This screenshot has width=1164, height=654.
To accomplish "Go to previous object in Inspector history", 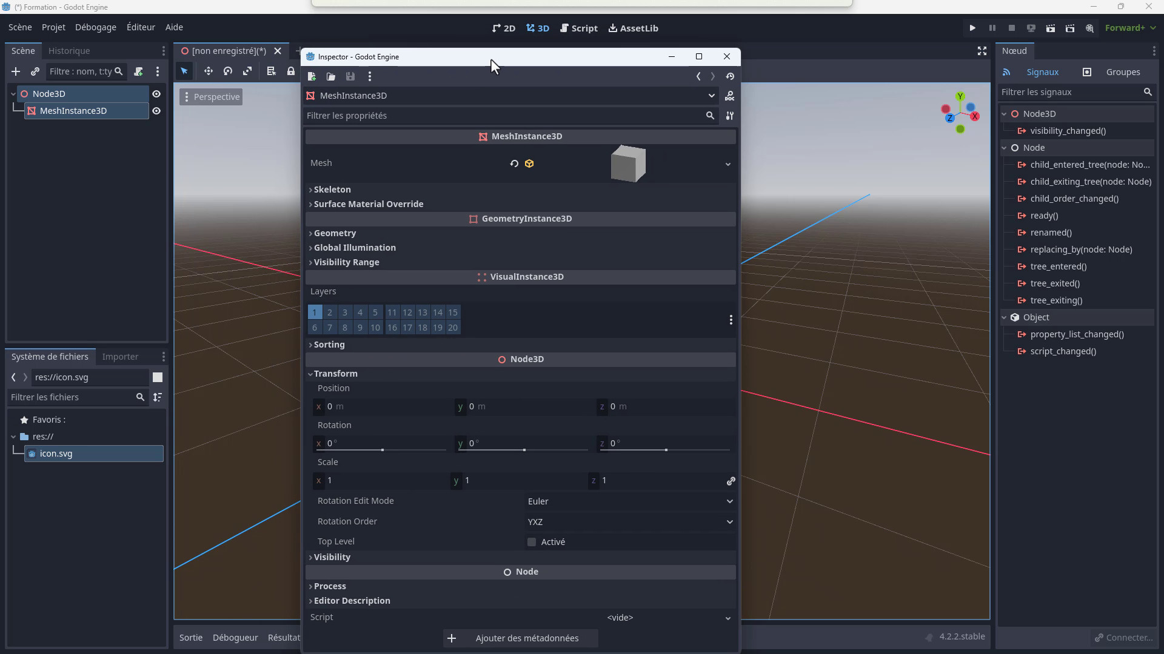I will click(x=698, y=76).
